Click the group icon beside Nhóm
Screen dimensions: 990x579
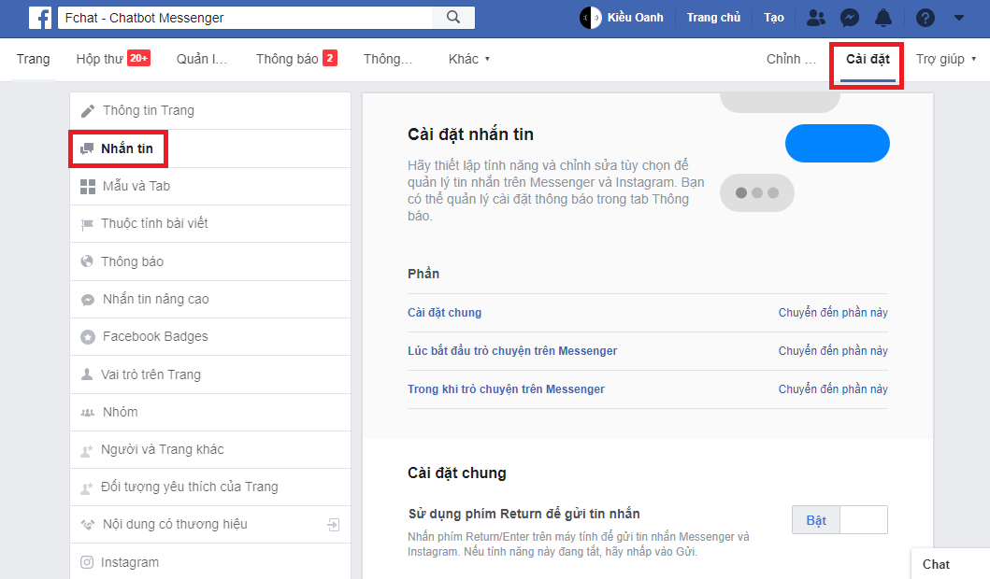tap(88, 413)
